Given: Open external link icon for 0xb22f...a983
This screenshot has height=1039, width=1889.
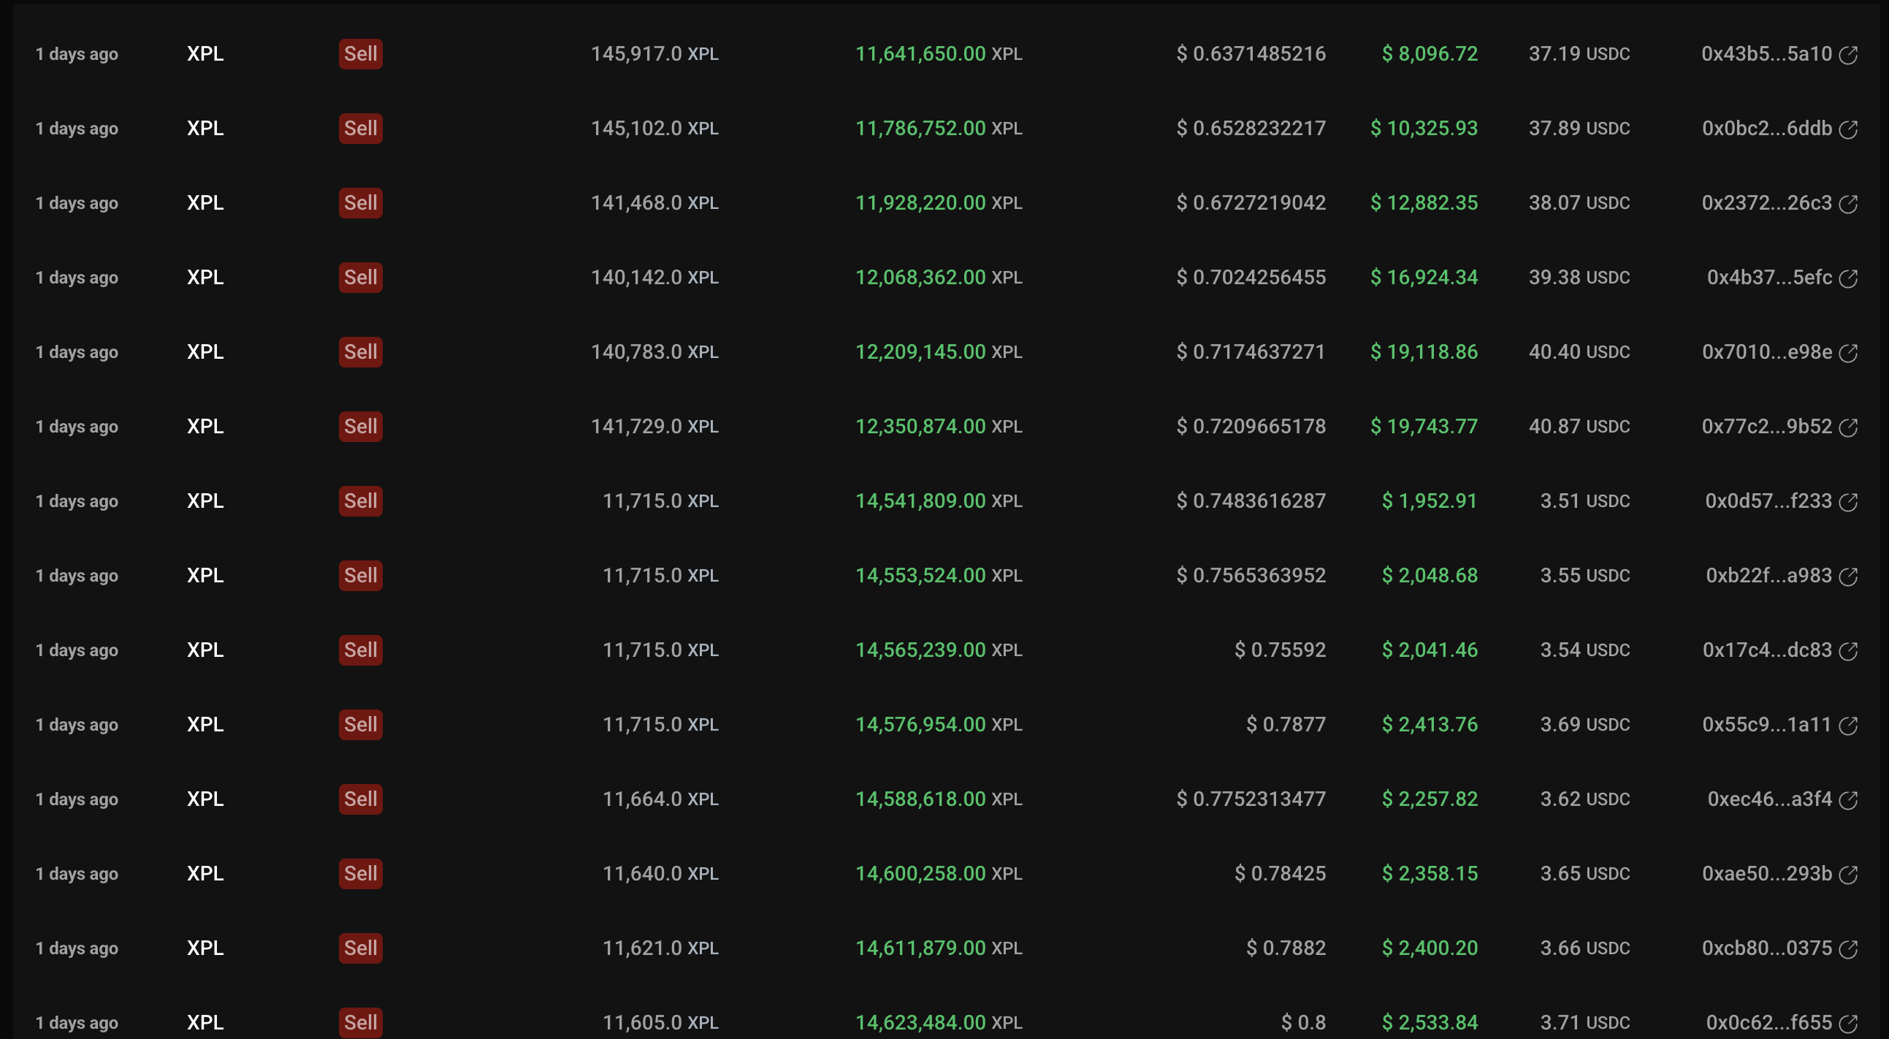Looking at the screenshot, I should click(x=1848, y=577).
